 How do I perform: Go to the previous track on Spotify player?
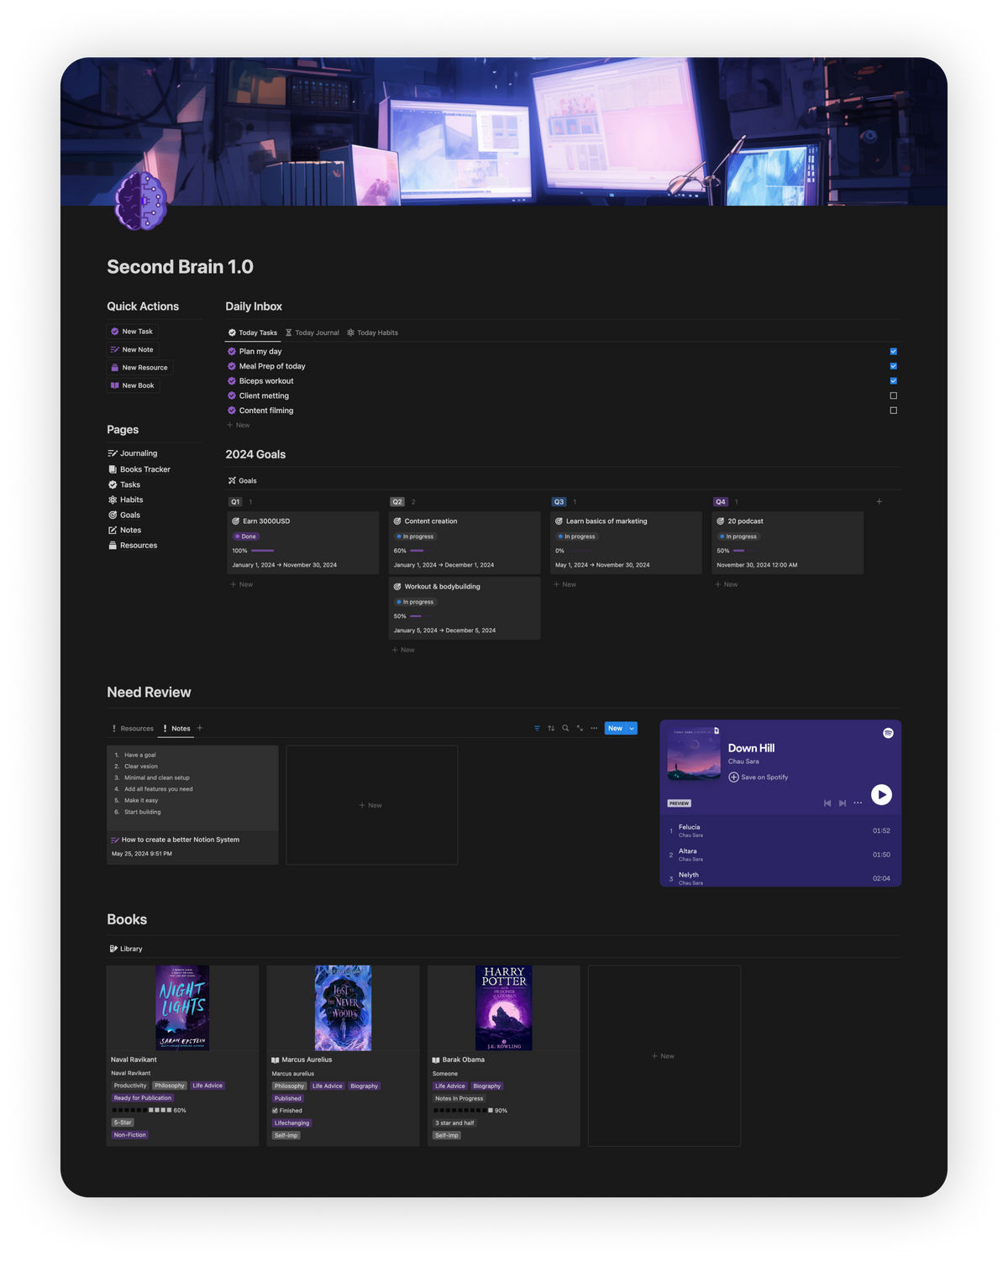pyautogui.click(x=827, y=803)
